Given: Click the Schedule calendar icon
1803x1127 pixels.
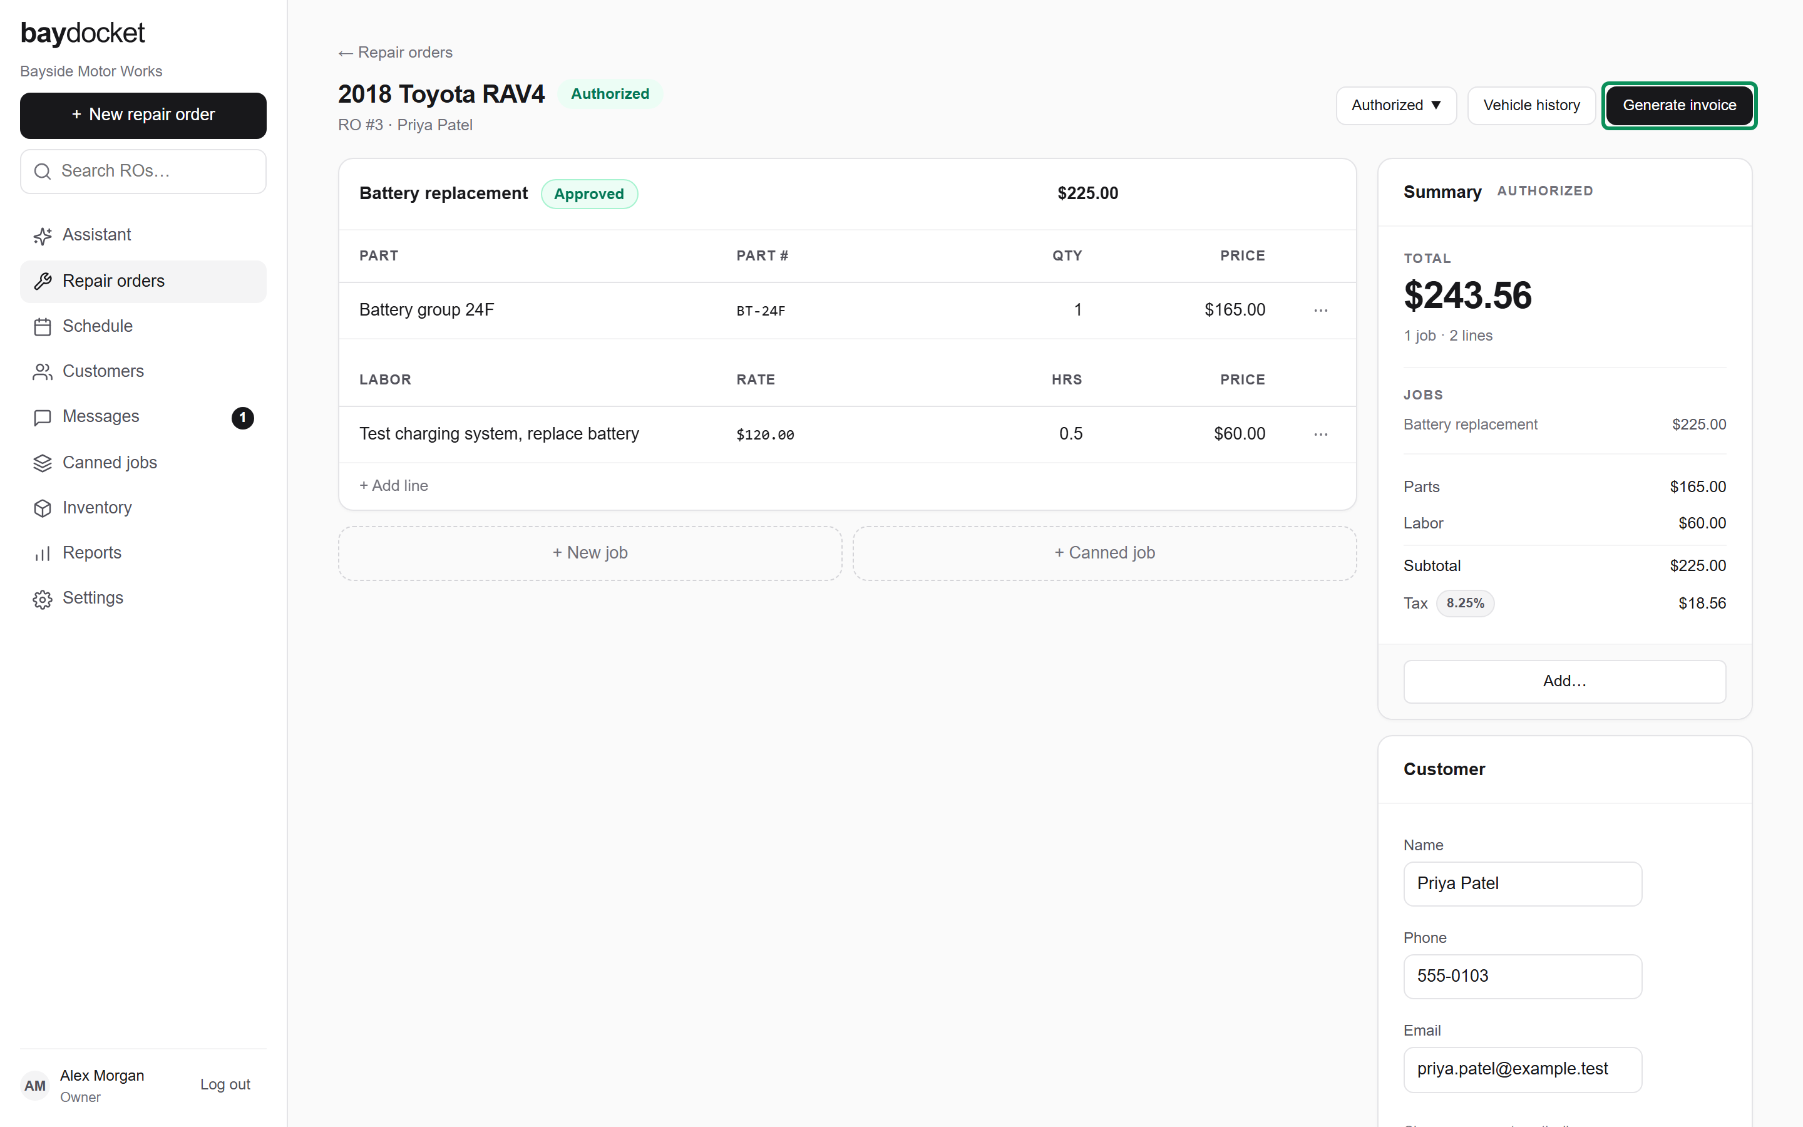Looking at the screenshot, I should (x=43, y=326).
